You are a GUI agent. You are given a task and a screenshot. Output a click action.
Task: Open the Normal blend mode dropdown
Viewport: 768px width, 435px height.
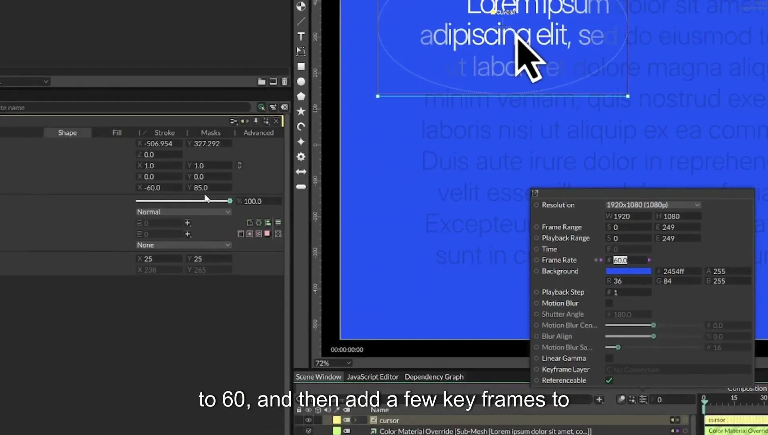[184, 212]
